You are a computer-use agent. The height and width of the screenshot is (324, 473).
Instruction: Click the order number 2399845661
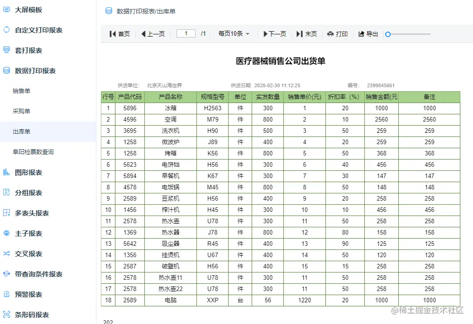click(x=381, y=85)
